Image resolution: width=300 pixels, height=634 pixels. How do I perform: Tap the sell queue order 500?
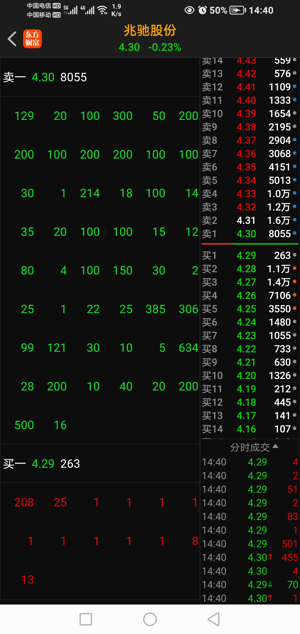pos(24,425)
